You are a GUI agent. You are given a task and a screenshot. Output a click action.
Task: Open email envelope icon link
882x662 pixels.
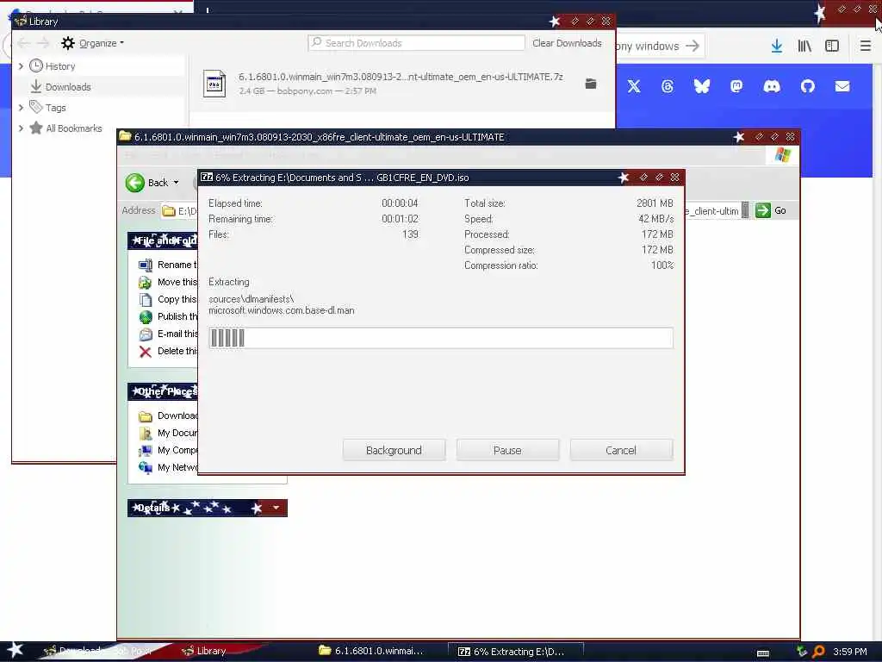point(842,86)
